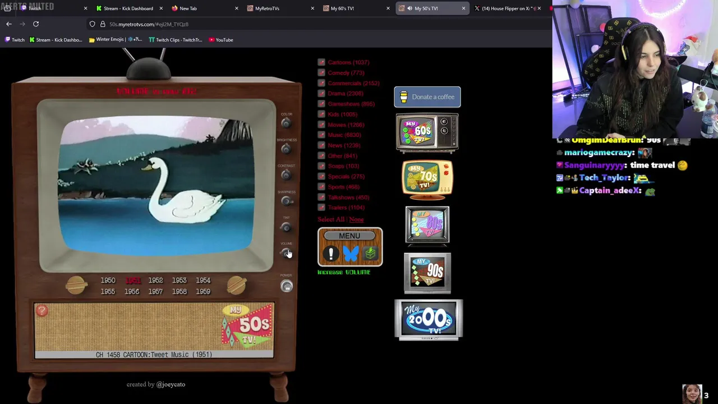Open the Winter Emojis bookmark folder
This screenshot has height=404, width=718.
[115, 40]
